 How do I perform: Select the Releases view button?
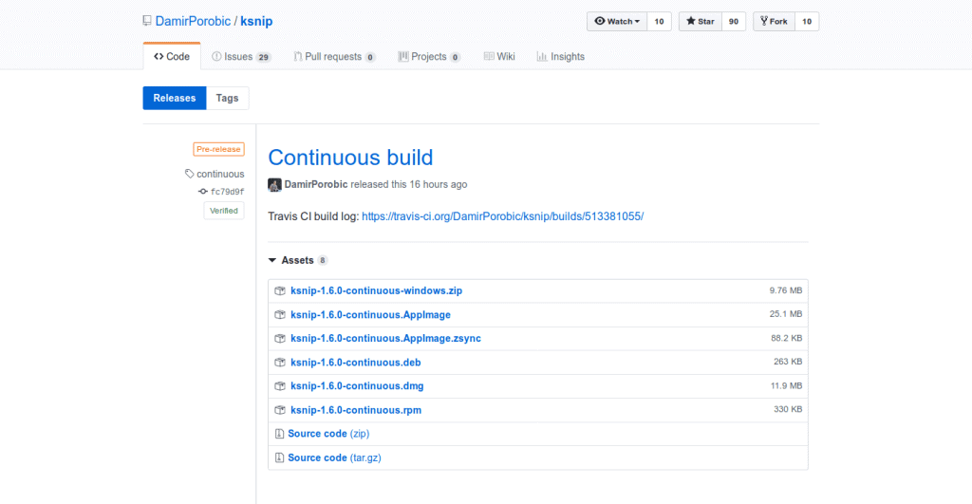tap(174, 98)
